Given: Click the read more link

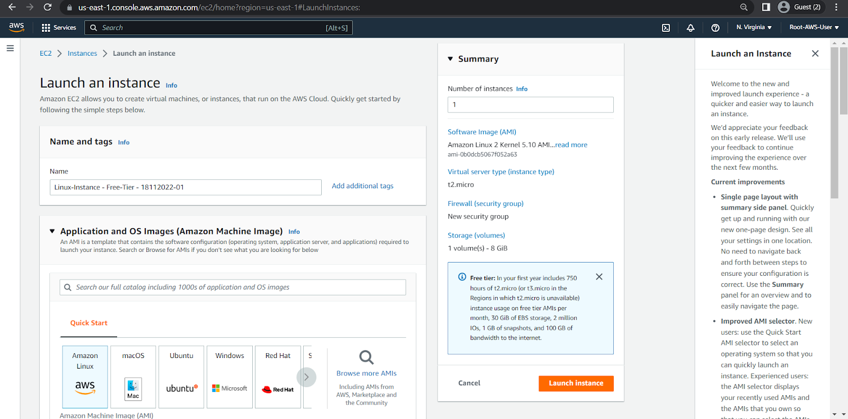Looking at the screenshot, I should pyautogui.click(x=571, y=145).
